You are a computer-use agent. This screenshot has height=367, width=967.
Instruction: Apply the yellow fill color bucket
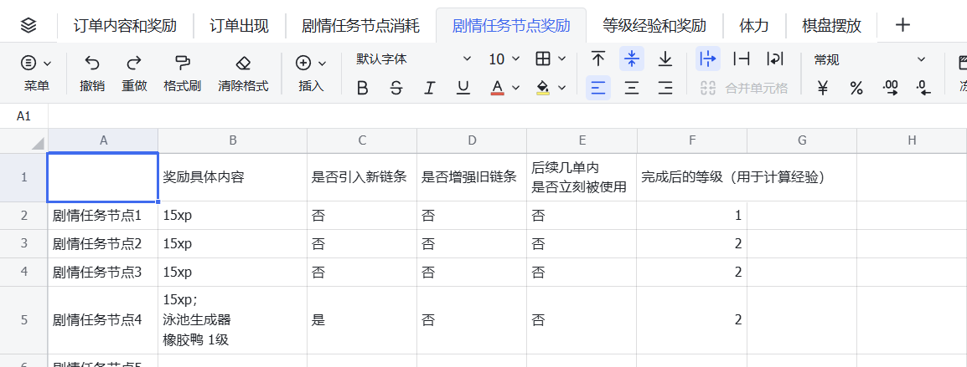pos(543,88)
